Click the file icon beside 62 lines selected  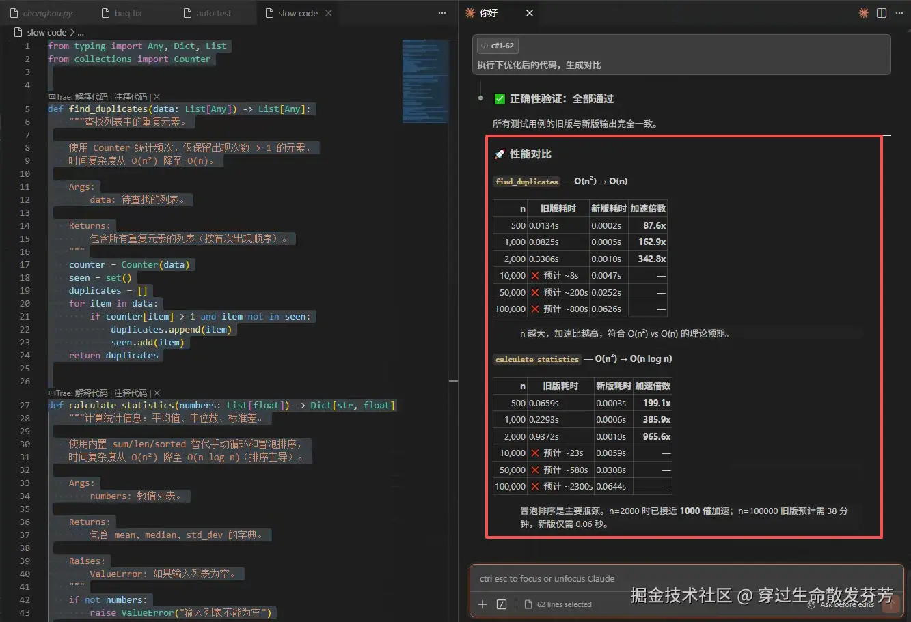[528, 604]
